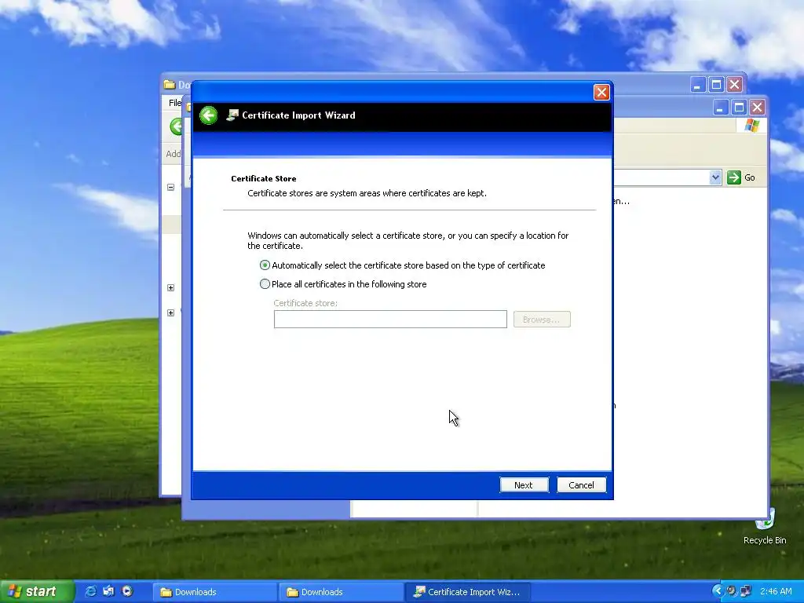Minimize the front Downloads window
The image size is (804, 603).
(x=721, y=107)
